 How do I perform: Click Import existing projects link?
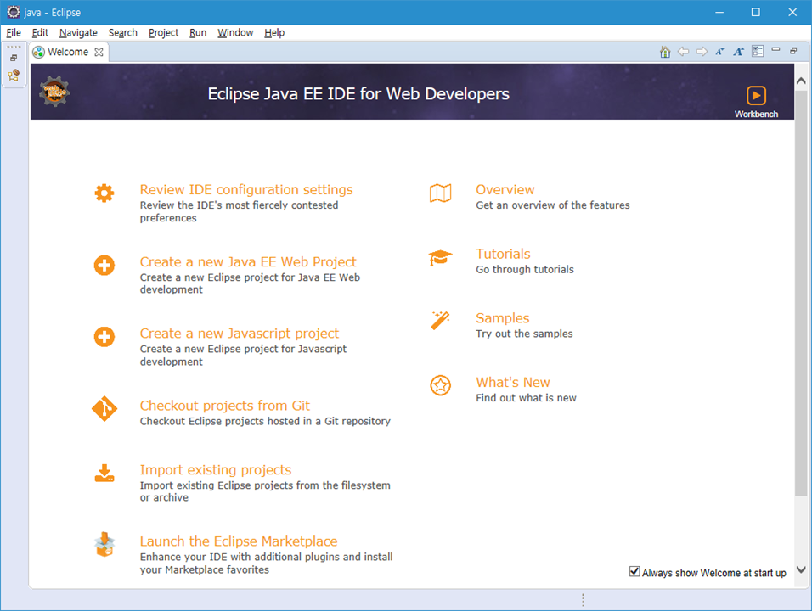[216, 469]
